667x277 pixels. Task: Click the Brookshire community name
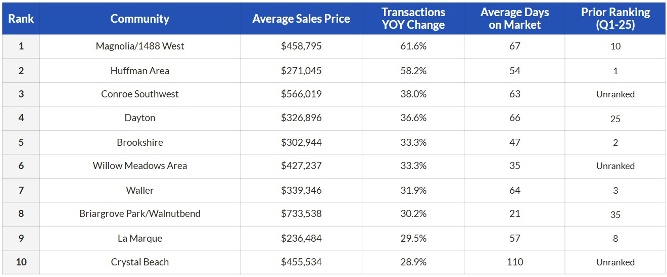pyautogui.click(x=140, y=142)
